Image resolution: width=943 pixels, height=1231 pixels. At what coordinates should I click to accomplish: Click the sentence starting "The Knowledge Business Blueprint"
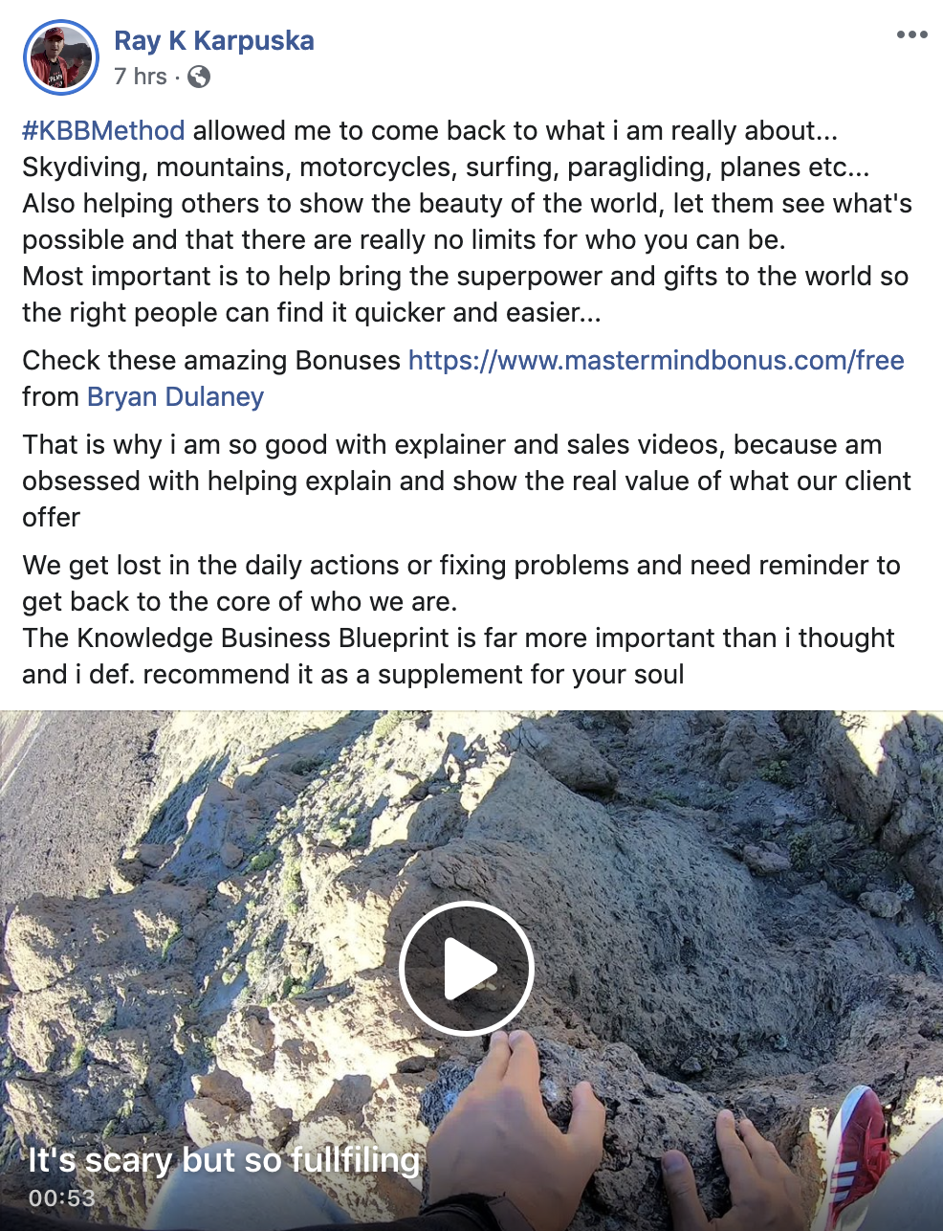458,638
